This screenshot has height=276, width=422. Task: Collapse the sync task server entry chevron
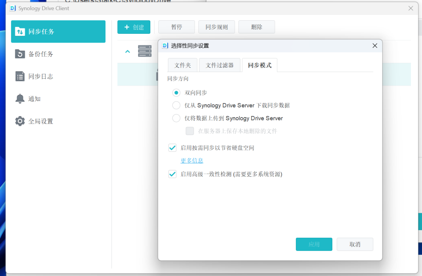127,52
